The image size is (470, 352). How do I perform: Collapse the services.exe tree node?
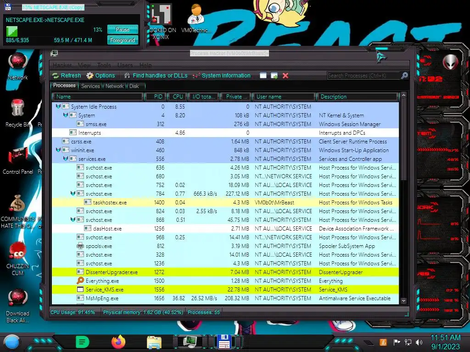point(65,158)
